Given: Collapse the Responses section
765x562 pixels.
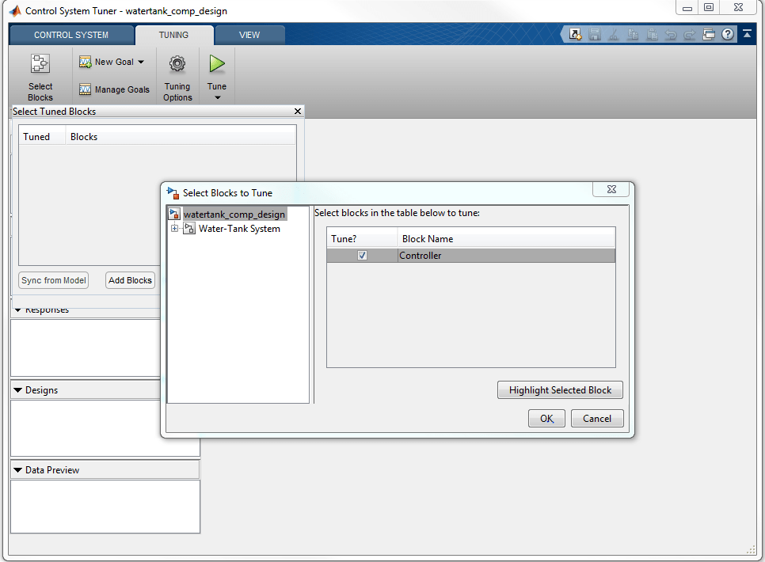Looking at the screenshot, I should pos(18,309).
